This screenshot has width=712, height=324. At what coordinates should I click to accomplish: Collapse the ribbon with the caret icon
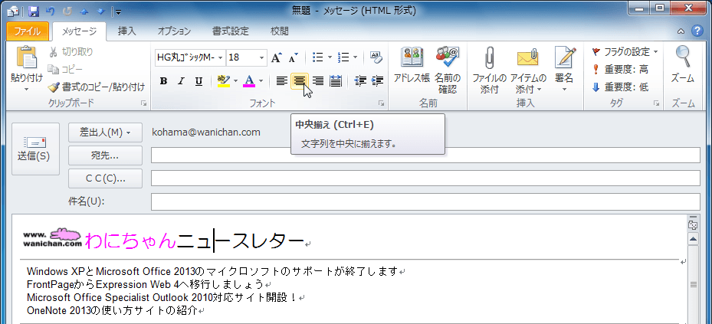[x=681, y=31]
